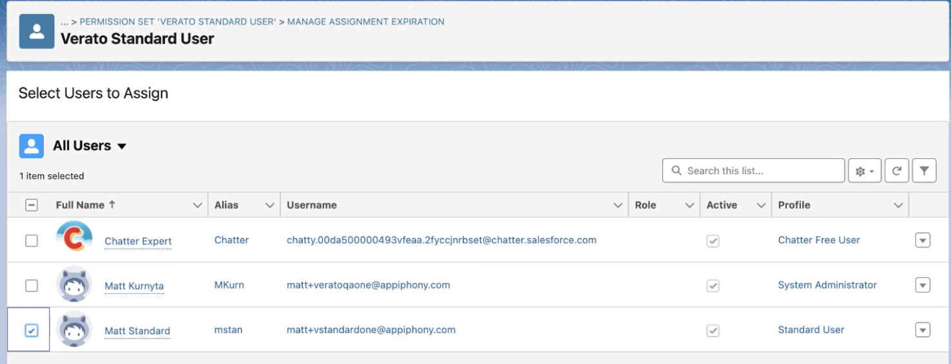Open the Alias column menu

point(269,205)
